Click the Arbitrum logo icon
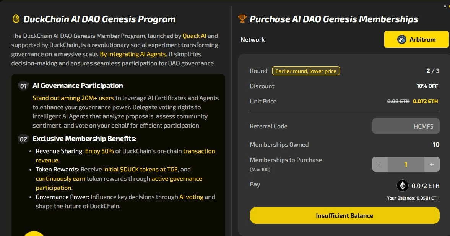This screenshot has height=236, width=450. click(401, 39)
